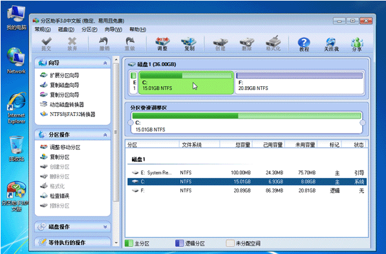
Task: Open the 教程 tutorial help icon
Action: [304, 45]
